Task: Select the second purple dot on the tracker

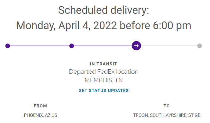Action: pyautogui.click(x=72, y=46)
